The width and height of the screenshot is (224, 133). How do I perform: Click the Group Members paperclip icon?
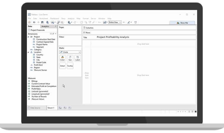[x=94, y=22]
